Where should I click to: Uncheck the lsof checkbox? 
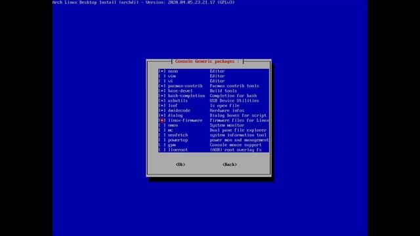click(x=162, y=106)
